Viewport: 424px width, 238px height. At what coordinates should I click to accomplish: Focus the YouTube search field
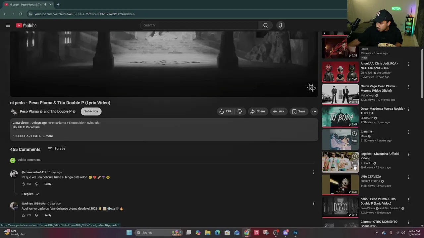click(200, 25)
